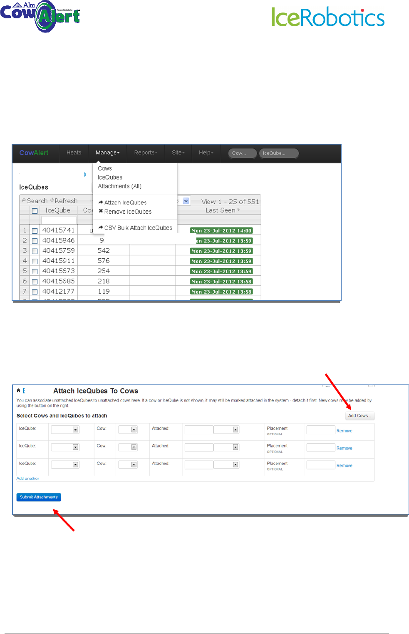Click the Refresh button in the grid toolbar
The width and height of the screenshot is (409, 634).
tap(64, 201)
